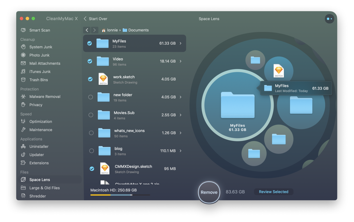Open the CleanMyMac Assistant in top right corner
Screen dimensions: 354x222
(329, 19)
